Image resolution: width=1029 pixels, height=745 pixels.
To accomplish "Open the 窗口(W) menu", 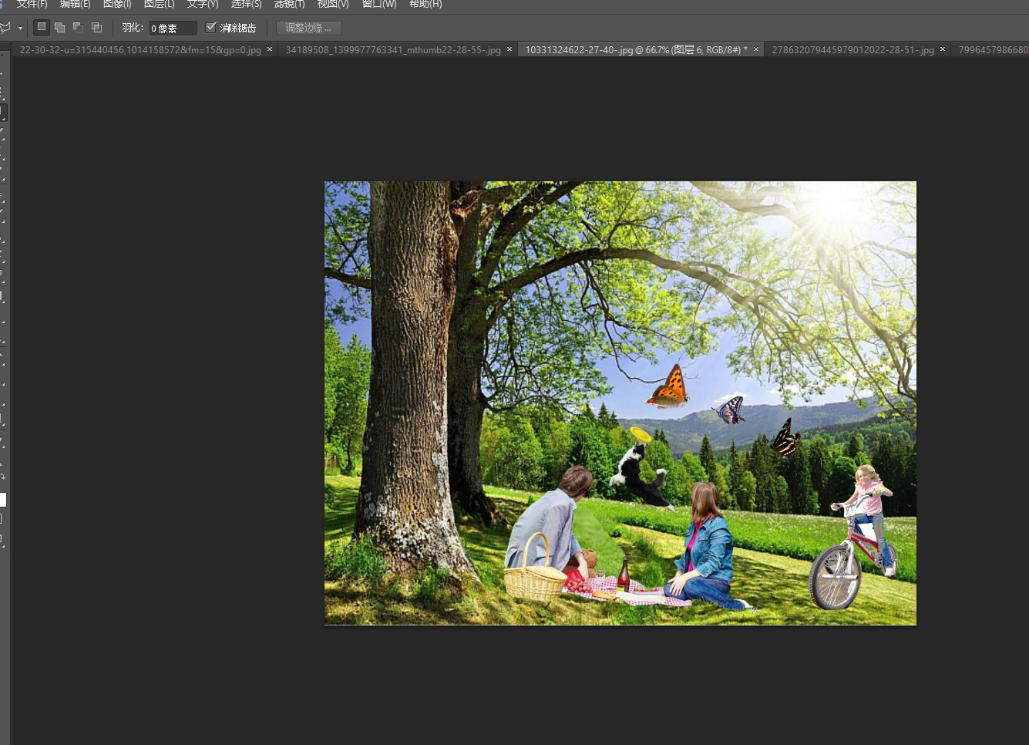I will 379,4.
